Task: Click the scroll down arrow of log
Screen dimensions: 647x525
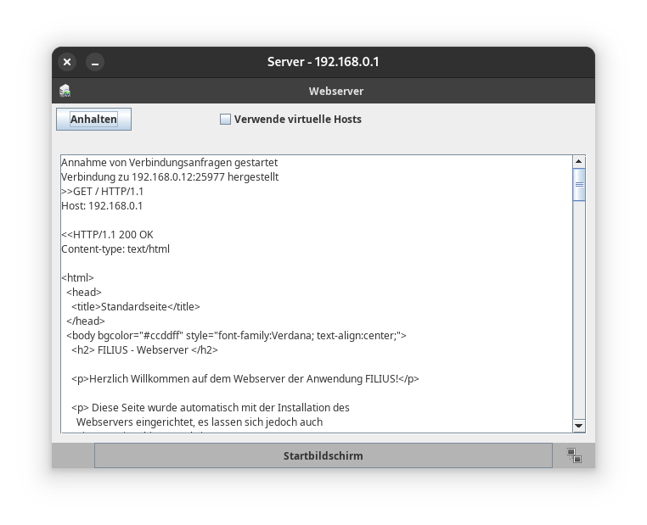Action: click(579, 425)
